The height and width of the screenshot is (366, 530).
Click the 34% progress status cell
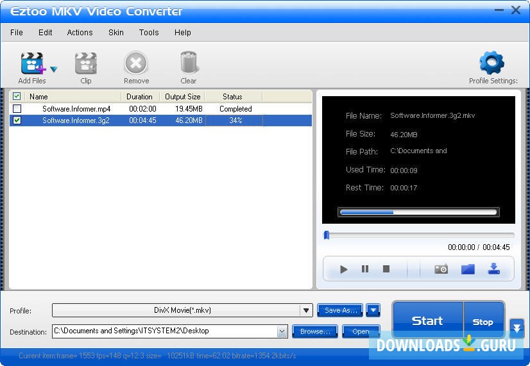234,121
